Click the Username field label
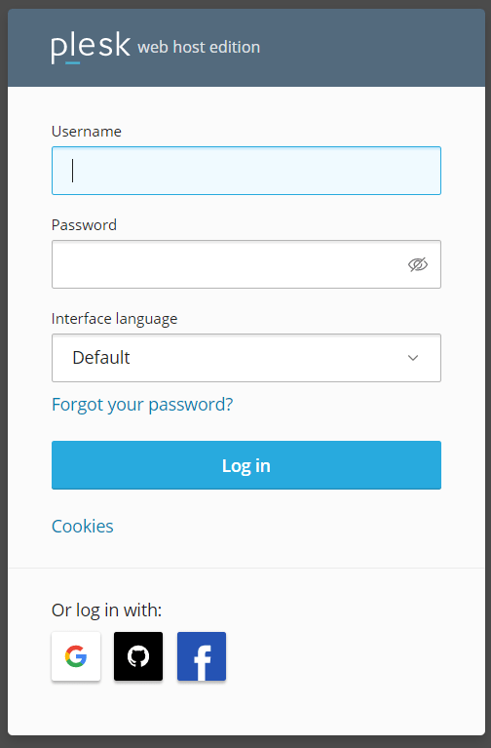The height and width of the screenshot is (748, 491). 87,132
